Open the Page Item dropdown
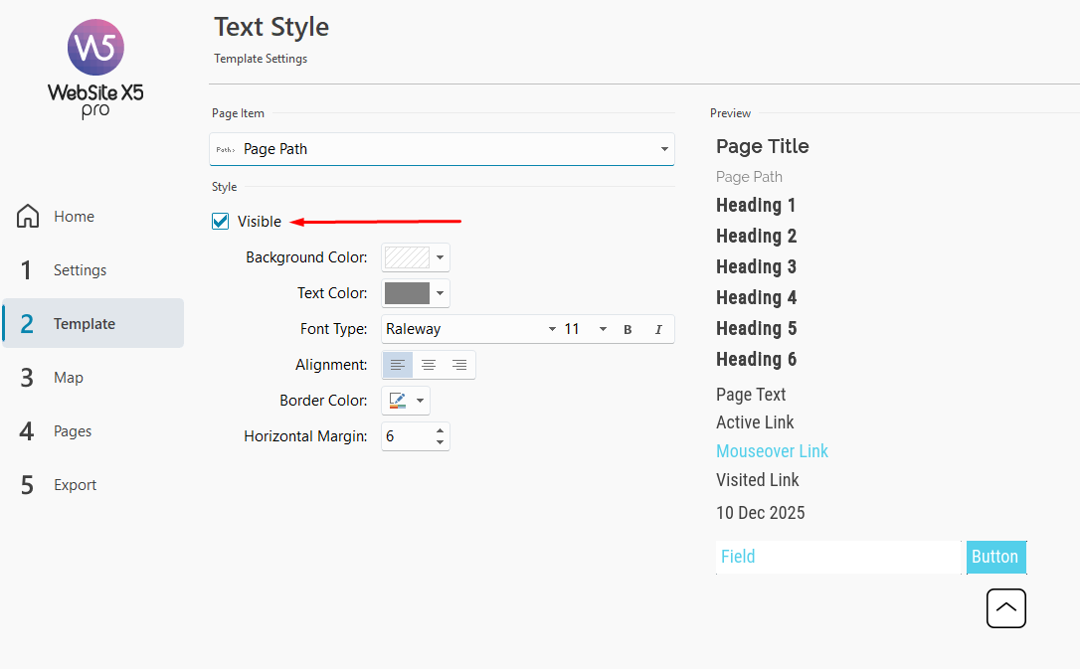Viewport: 1080px width, 669px height. tap(442, 149)
